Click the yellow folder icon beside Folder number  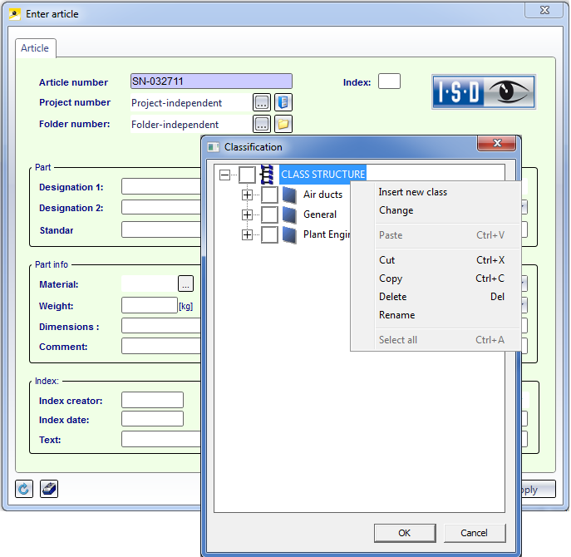point(283,124)
